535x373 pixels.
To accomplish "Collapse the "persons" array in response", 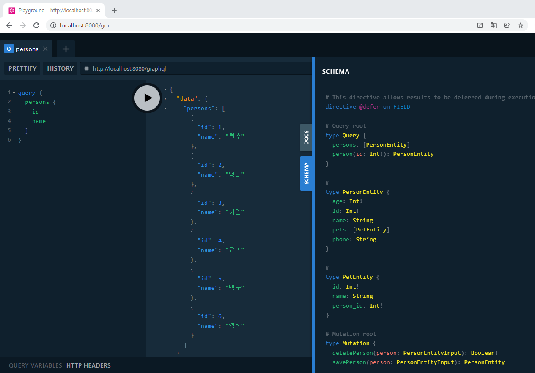I will tap(165, 108).
